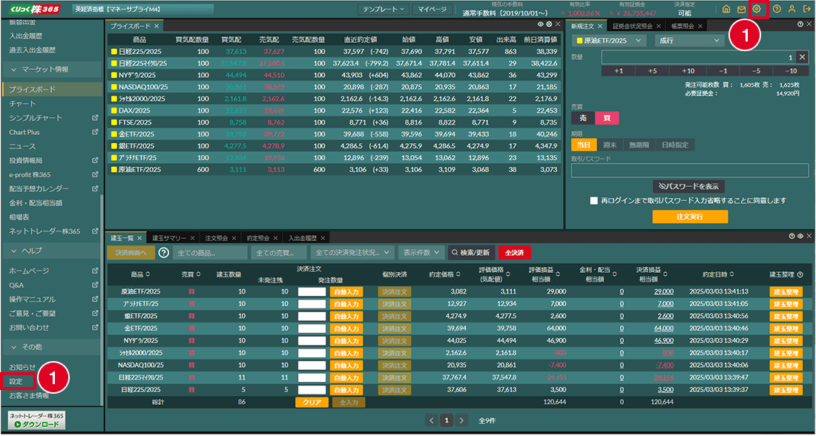This screenshot has height=436, width=816.
Task: Select 当日 order period
Action: [584, 145]
